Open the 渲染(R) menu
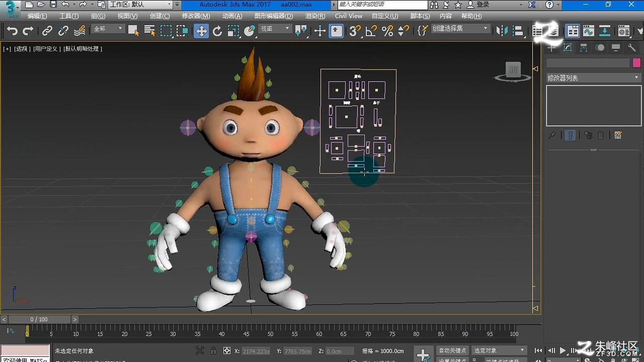644x362 pixels. (315, 16)
